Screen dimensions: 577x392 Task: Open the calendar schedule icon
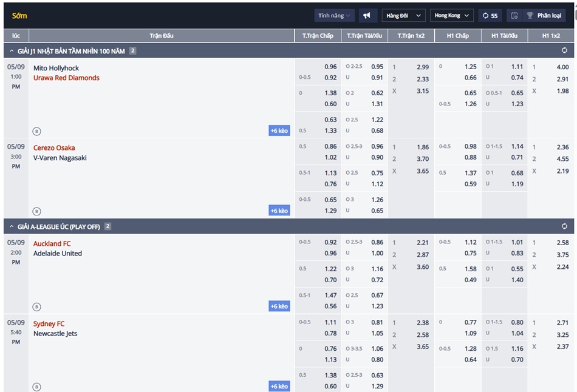tap(514, 15)
